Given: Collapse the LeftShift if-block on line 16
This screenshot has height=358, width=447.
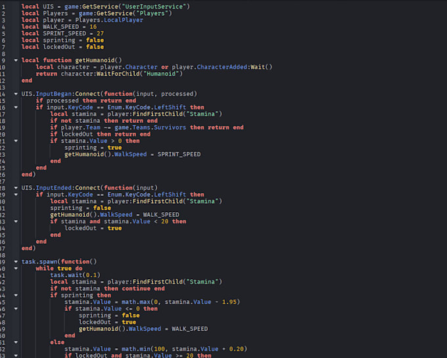Looking at the screenshot, I should (x=16, y=107).
